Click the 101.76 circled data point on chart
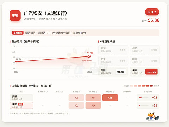Viewport: 169px width, 127px height. (89, 56)
